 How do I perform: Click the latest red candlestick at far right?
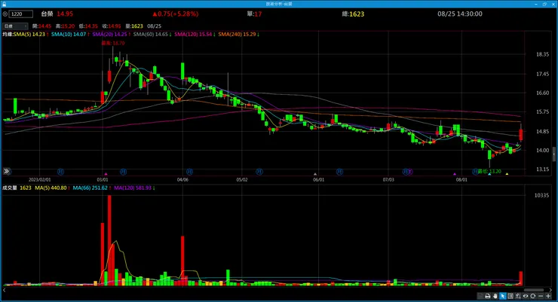[521, 135]
